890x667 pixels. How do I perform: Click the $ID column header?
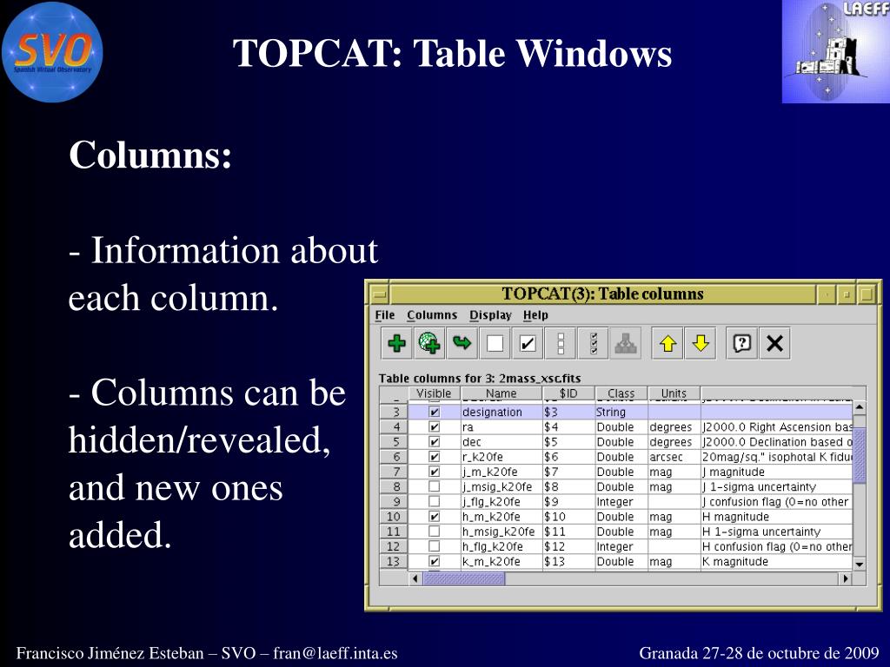pos(568,393)
